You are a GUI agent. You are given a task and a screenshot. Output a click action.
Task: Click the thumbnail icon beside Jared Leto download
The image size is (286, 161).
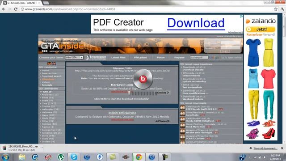(183, 114)
